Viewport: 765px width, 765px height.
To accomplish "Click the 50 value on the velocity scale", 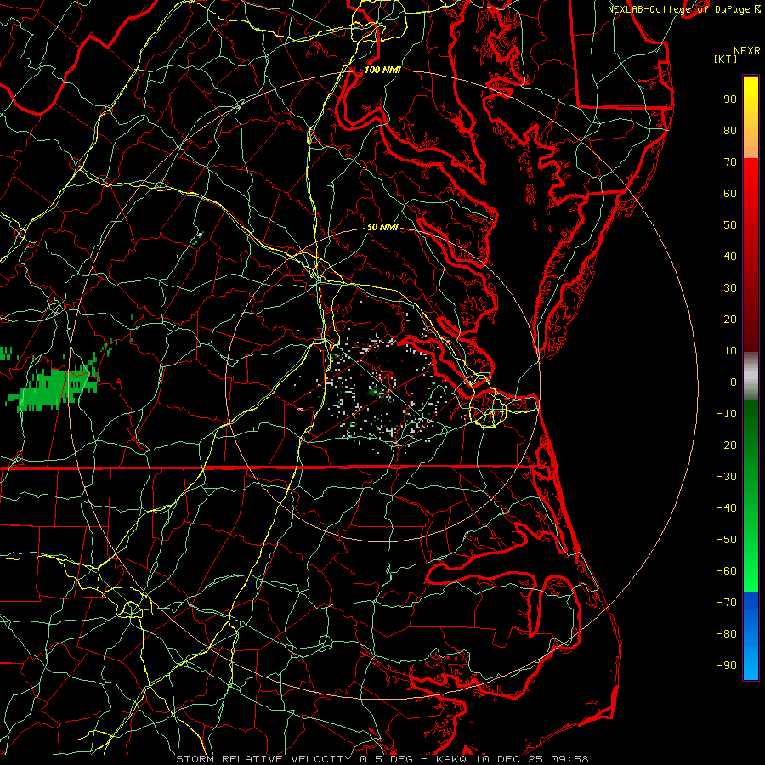I will [x=730, y=225].
